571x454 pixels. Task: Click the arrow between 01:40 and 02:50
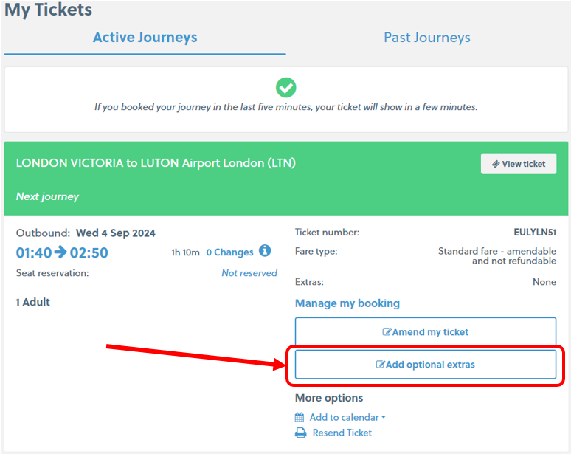click(x=60, y=252)
